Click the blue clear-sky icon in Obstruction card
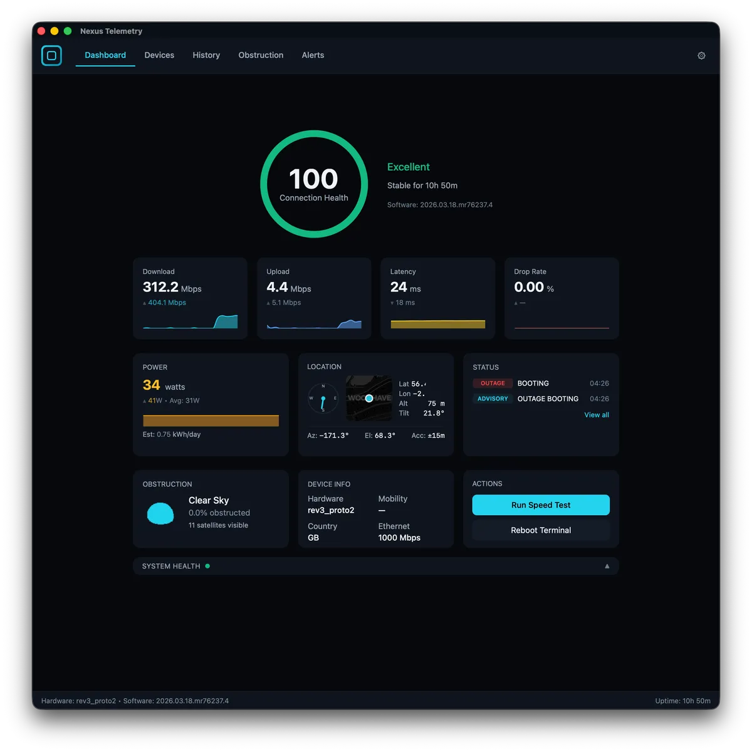The width and height of the screenshot is (752, 752). coord(160,513)
